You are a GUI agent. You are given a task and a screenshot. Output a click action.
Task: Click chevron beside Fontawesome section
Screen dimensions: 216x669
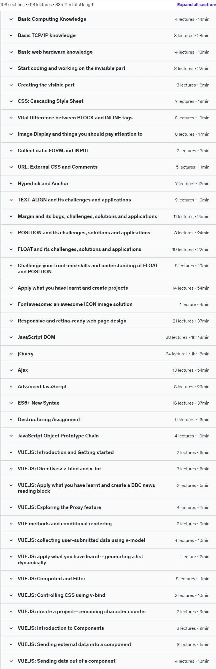coord(11,304)
